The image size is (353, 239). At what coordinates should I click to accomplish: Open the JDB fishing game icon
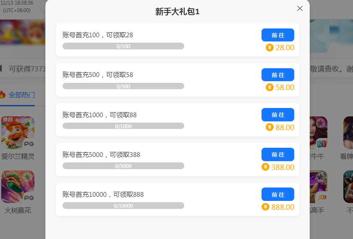[318, 187]
